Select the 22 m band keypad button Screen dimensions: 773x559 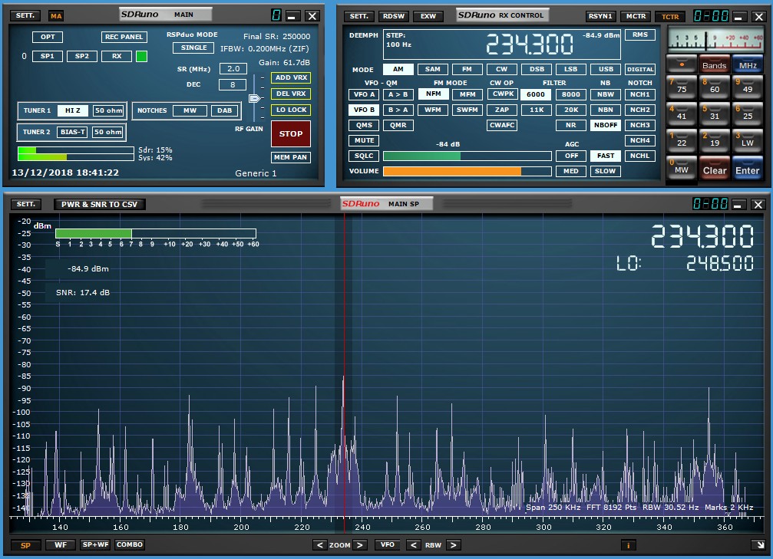pyautogui.click(x=682, y=141)
